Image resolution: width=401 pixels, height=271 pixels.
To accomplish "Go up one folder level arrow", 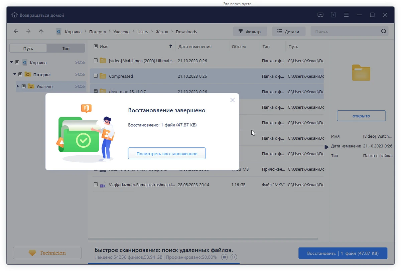I will (41, 31).
